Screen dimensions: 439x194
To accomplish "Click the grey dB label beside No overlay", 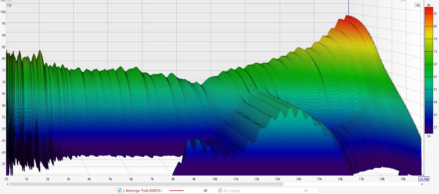I will coord(306,191).
